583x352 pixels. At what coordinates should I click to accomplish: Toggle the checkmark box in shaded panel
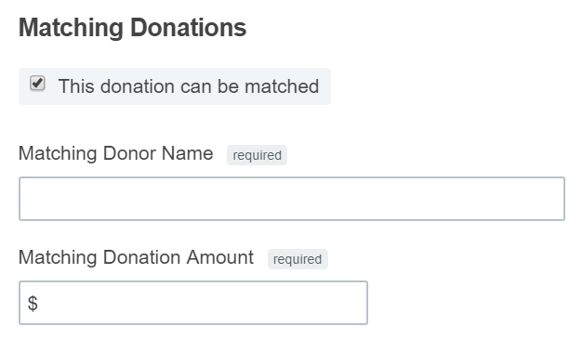37,84
